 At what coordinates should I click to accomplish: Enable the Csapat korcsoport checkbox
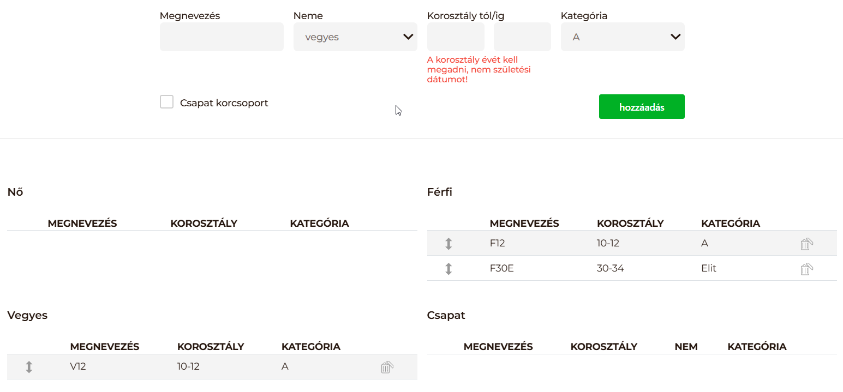pyautogui.click(x=166, y=102)
